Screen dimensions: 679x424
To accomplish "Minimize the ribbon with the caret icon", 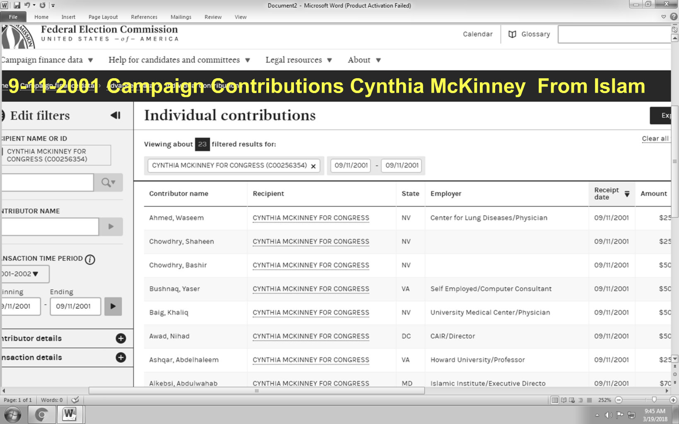I will click(x=664, y=17).
